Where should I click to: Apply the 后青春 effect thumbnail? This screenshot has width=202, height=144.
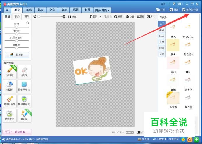(173, 98)
